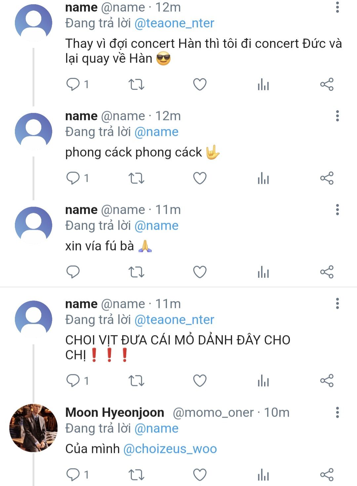Open the @choizeus_woo mention link

pyautogui.click(x=170, y=449)
